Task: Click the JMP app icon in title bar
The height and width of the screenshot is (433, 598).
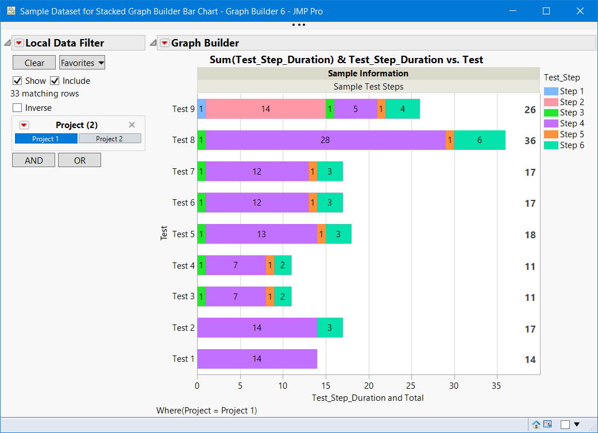Action: click(x=11, y=11)
